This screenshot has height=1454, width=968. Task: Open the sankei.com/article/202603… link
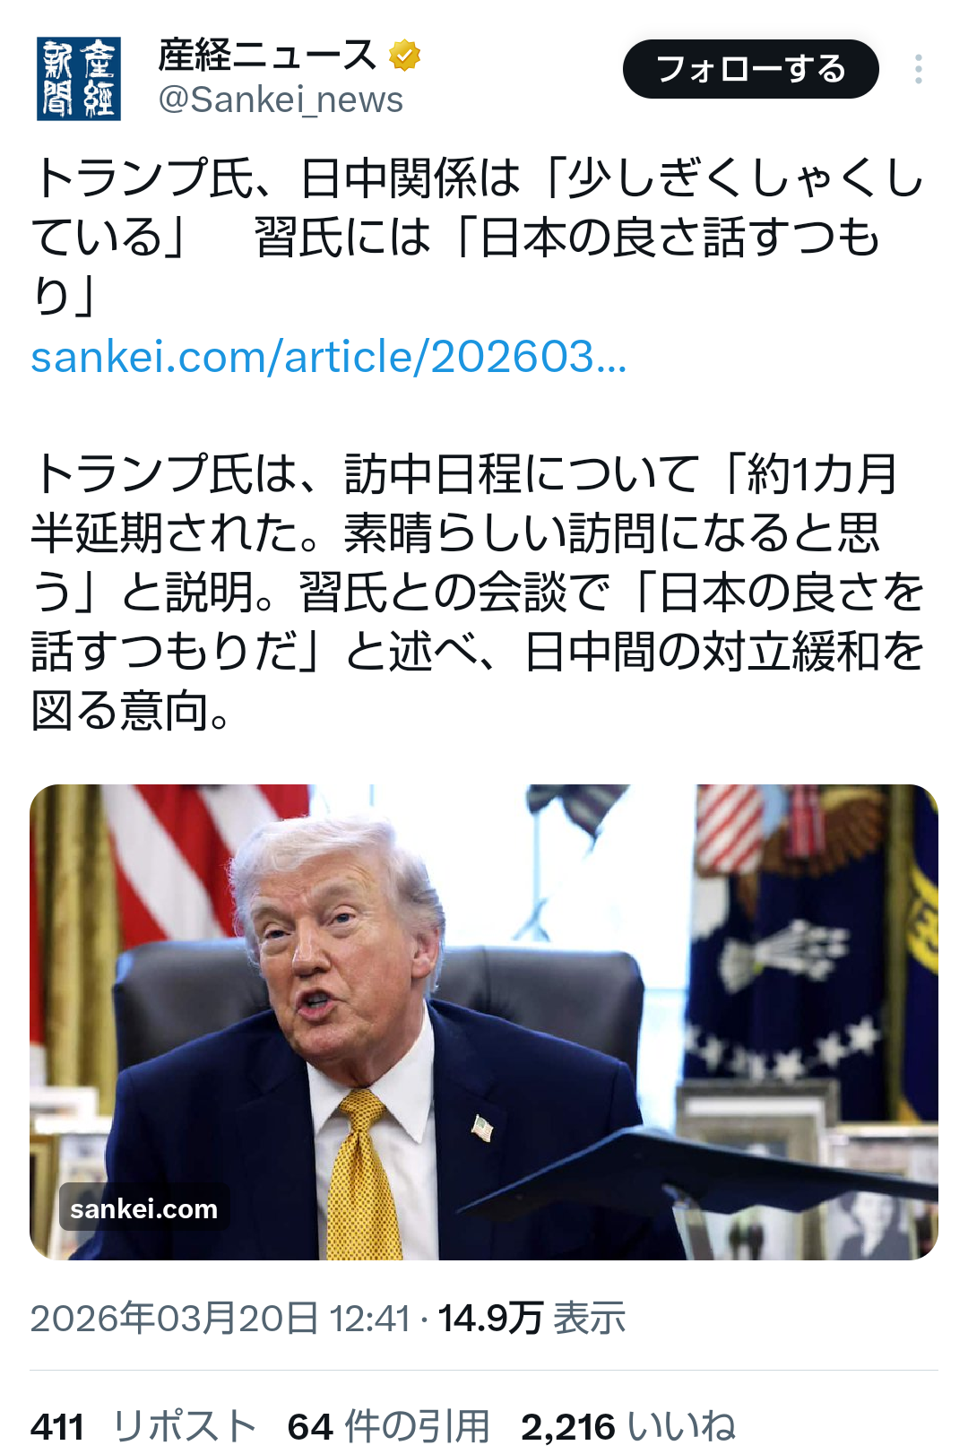coord(329,357)
